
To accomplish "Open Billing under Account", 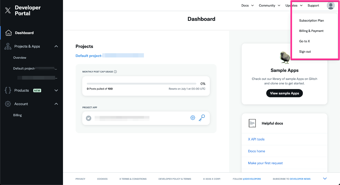I will (17, 115).
